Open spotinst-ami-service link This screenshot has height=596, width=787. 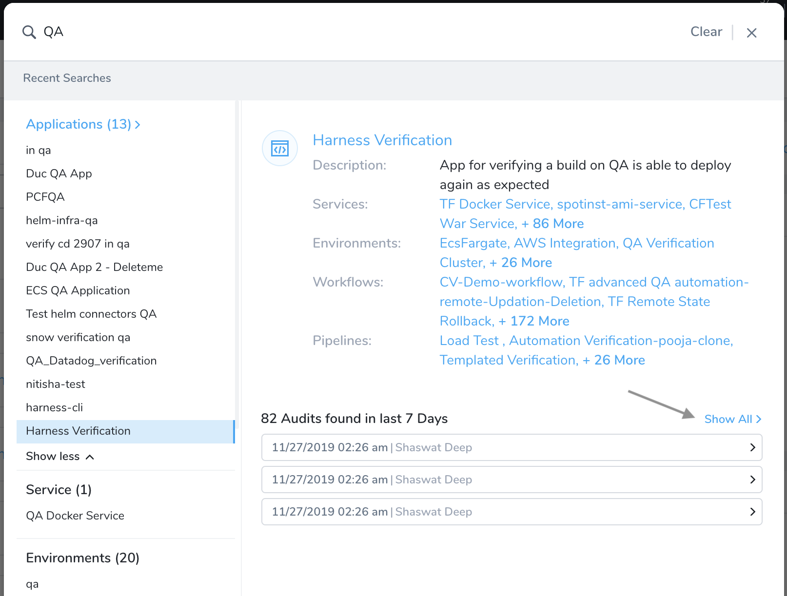[x=620, y=204]
